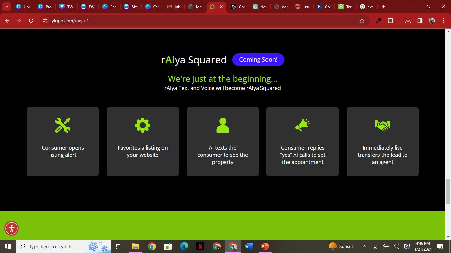Switch to the 'Car' tab
This screenshot has height=253, width=451.
152,7
